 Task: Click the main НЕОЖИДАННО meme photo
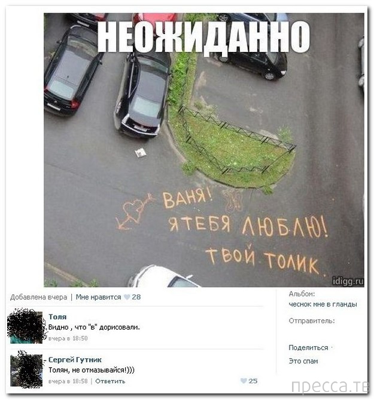pos(204,150)
